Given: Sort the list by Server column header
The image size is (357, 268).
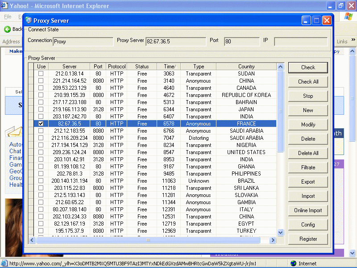Looking at the screenshot, I should [x=69, y=66].
